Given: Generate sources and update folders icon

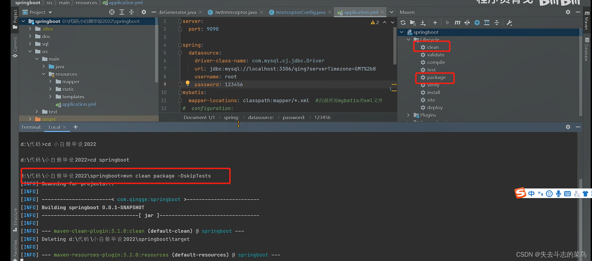Looking at the screenshot, I should tap(413, 23).
